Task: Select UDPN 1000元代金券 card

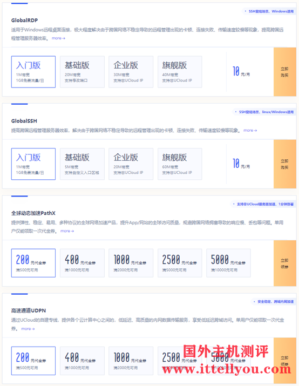Action: click(x=131, y=361)
